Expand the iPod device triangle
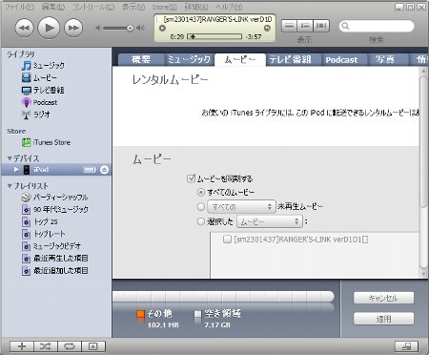This screenshot has width=429, height=355. click(x=16, y=170)
